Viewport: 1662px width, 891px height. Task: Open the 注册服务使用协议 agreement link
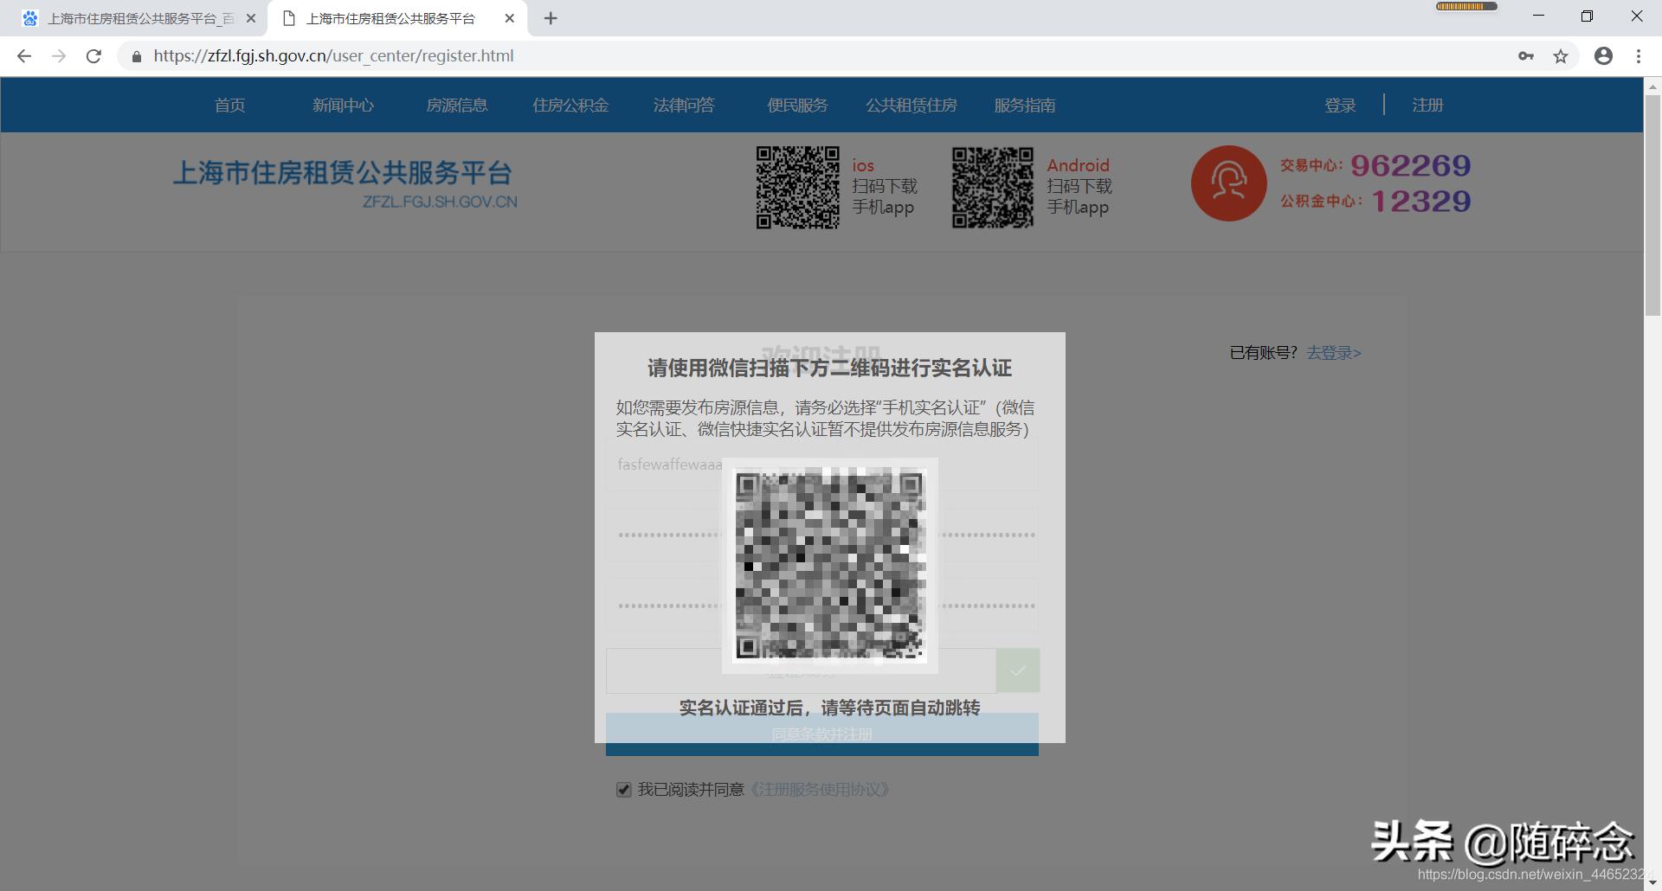[821, 789]
